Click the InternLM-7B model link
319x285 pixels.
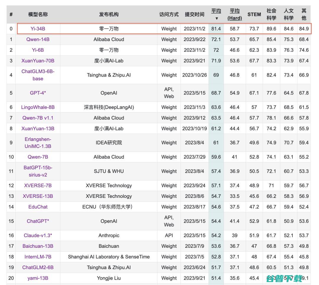[38, 257]
